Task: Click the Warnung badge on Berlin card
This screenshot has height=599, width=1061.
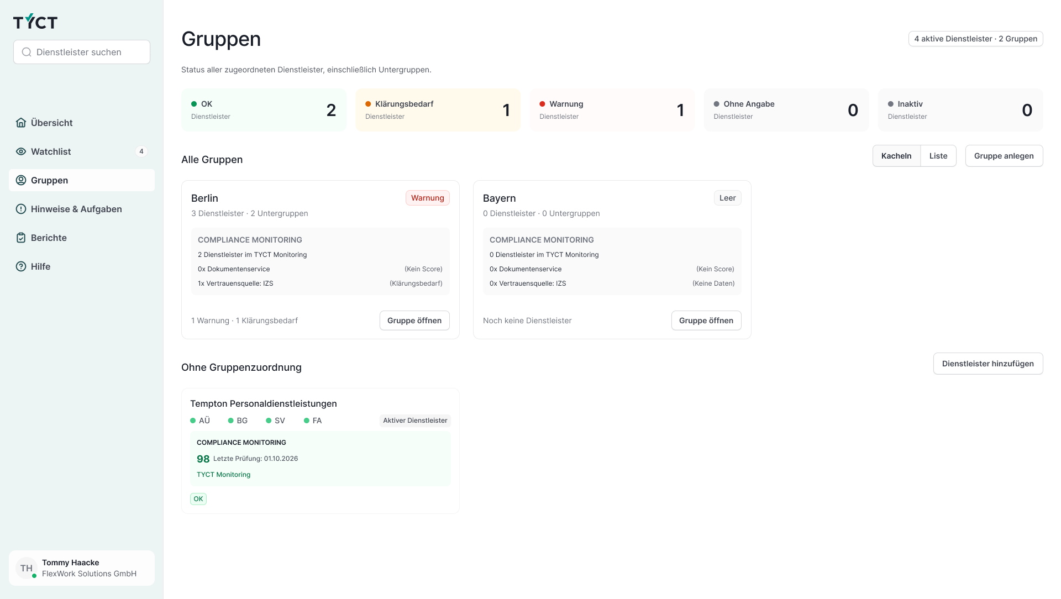Action: (428, 198)
